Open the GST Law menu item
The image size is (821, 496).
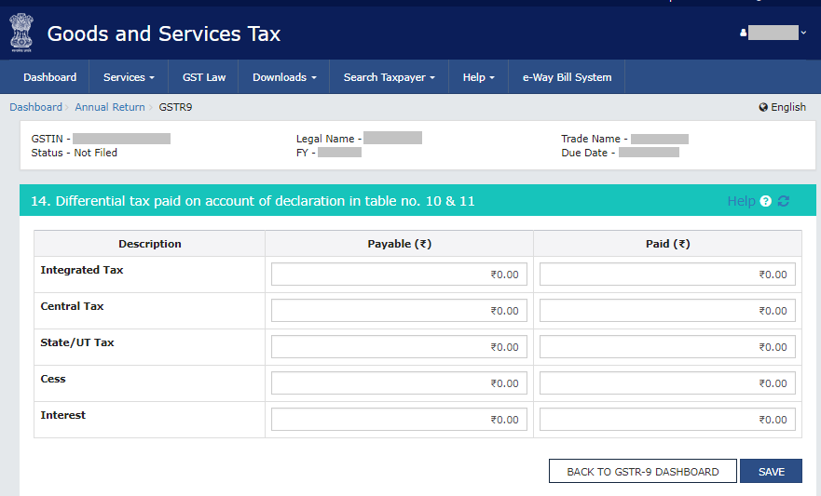[x=203, y=77]
